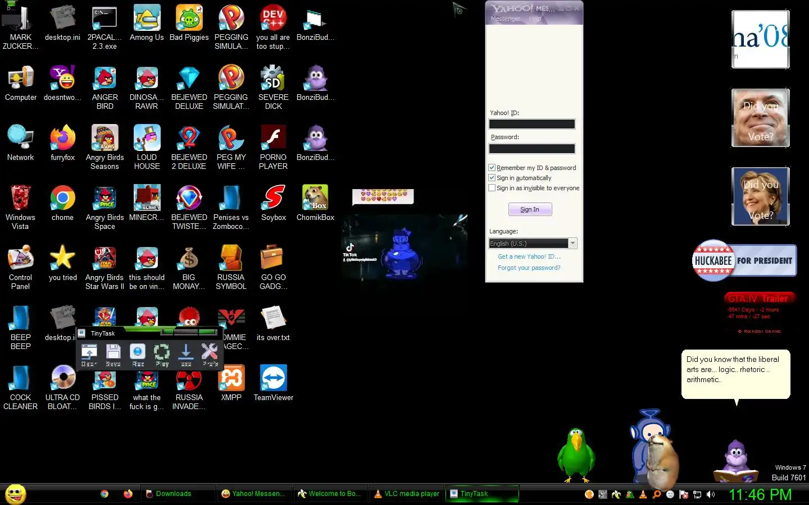Image resolution: width=809 pixels, height=505 pixels.
Task: Open Angry Birds Space shortcut
Action: click(x=105, y=208)
